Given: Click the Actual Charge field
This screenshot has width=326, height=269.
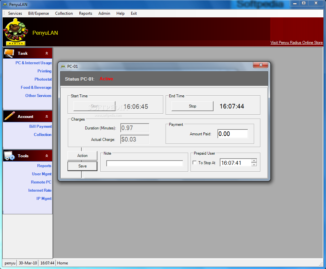Looking at the screenshot, I should pyautogui.click(x=135, y=139).
